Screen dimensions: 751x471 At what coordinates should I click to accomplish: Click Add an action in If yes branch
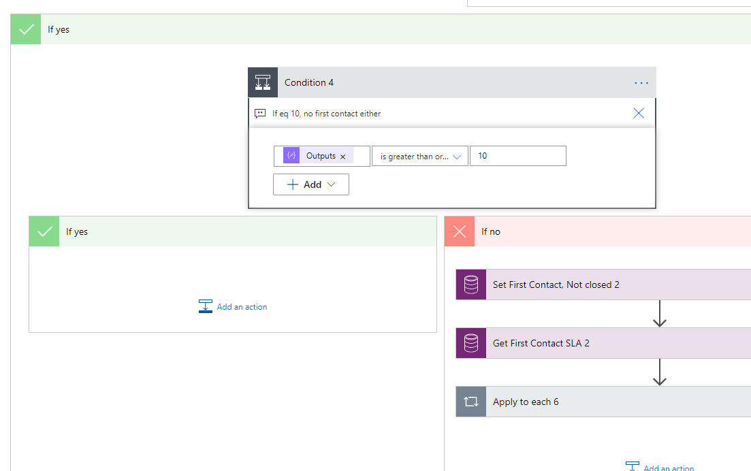point(233,307)
